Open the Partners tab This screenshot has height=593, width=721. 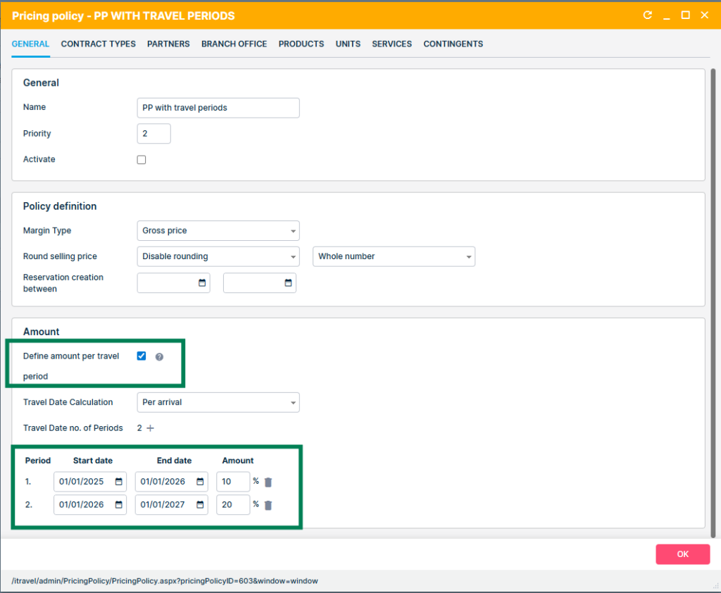[x=168, y=44]
